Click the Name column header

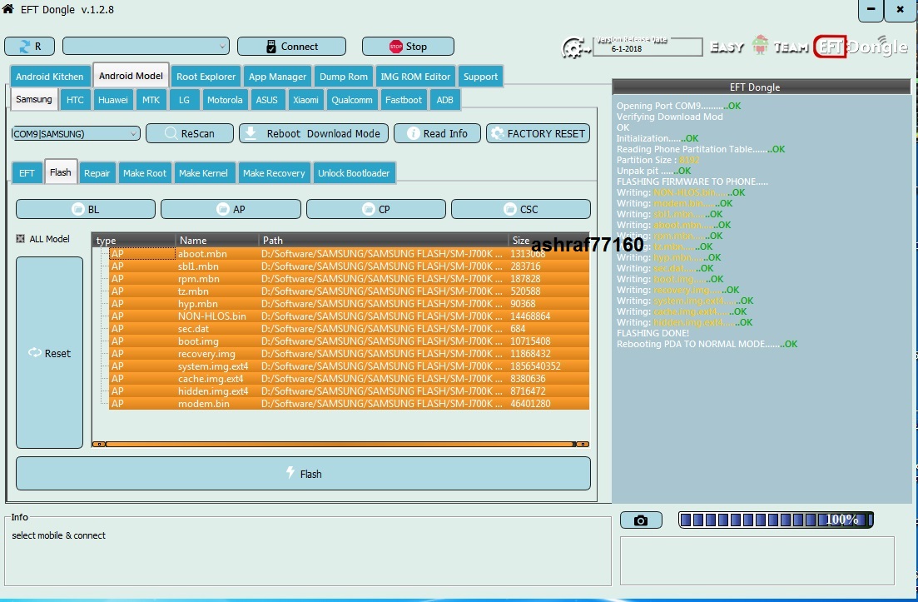216,240
